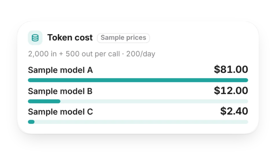Click the '500 out' text in subtitle
This screenshot has width=276, height=155.
coord(79,54)
